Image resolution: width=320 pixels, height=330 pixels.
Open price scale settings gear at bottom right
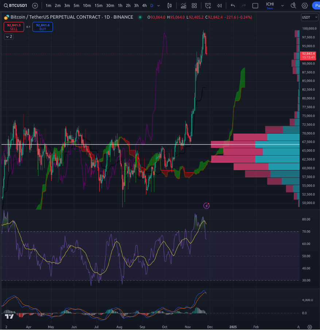[x=310, y=327]
